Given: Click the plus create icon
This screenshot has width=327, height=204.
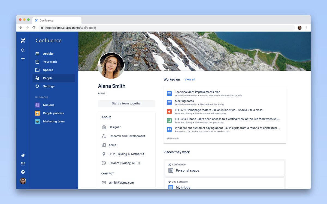Looking at the screenshot, I should pos(23,58).
